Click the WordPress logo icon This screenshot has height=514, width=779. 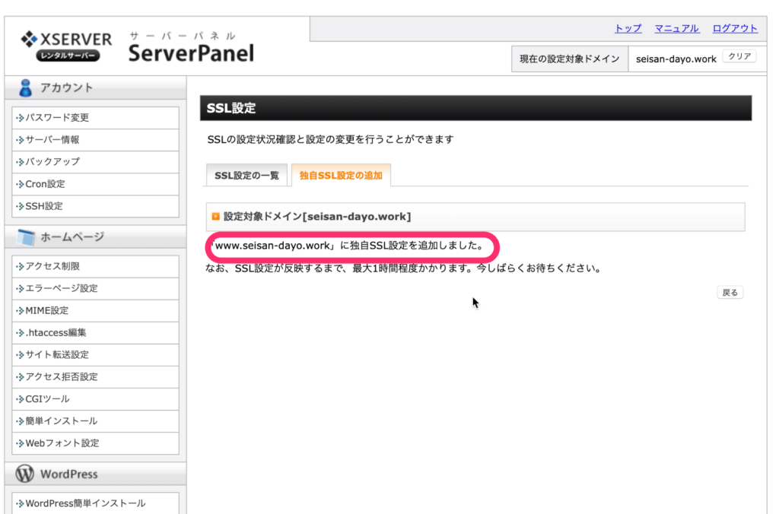(x=25, y=474)
